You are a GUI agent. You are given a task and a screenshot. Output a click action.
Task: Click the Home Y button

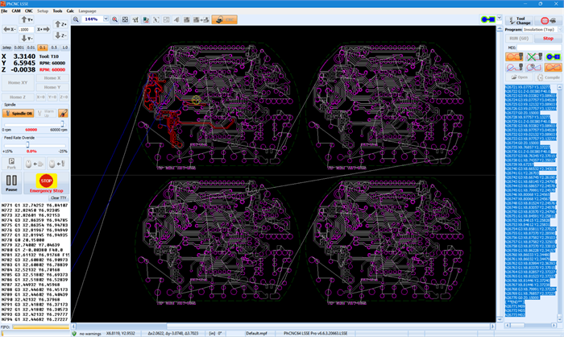click(x=52, y=87)
